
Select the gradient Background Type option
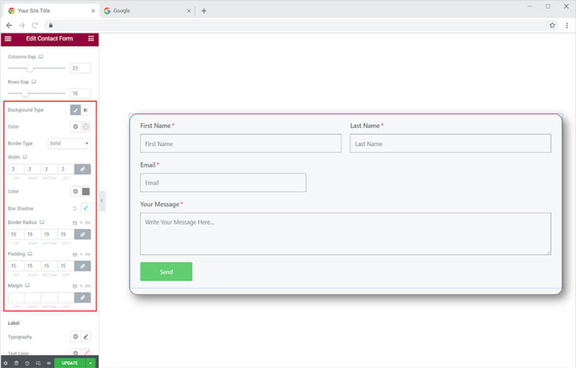point(85,110)
